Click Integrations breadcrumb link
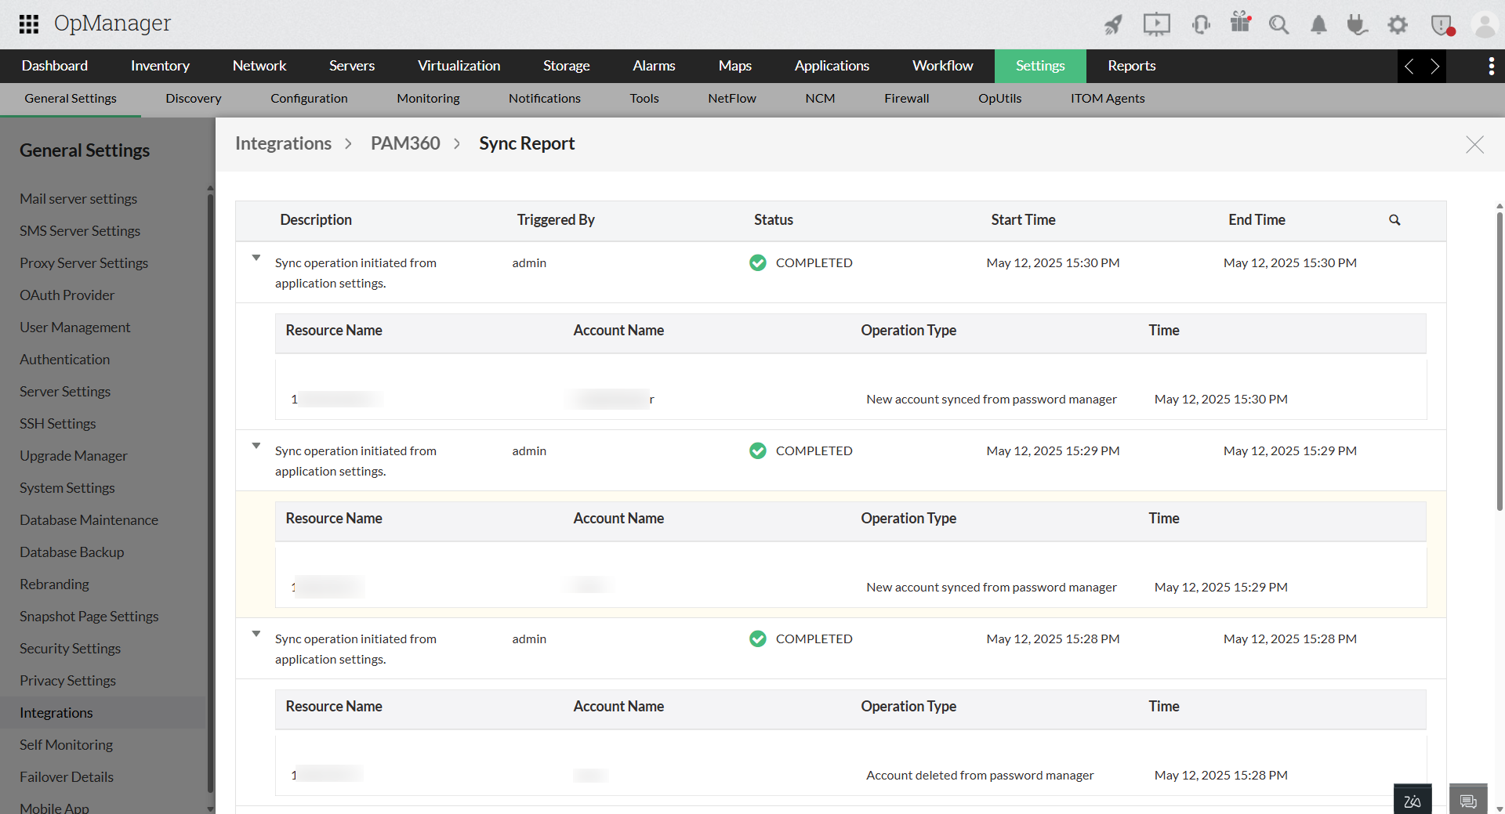 pos(283,144)
